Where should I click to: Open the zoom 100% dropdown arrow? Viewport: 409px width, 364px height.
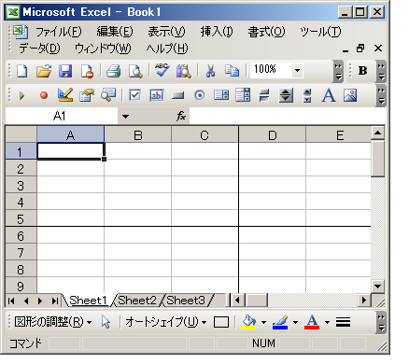coord(297,71)
